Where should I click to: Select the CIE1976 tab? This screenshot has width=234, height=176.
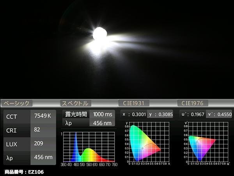[x=193, y=103]
